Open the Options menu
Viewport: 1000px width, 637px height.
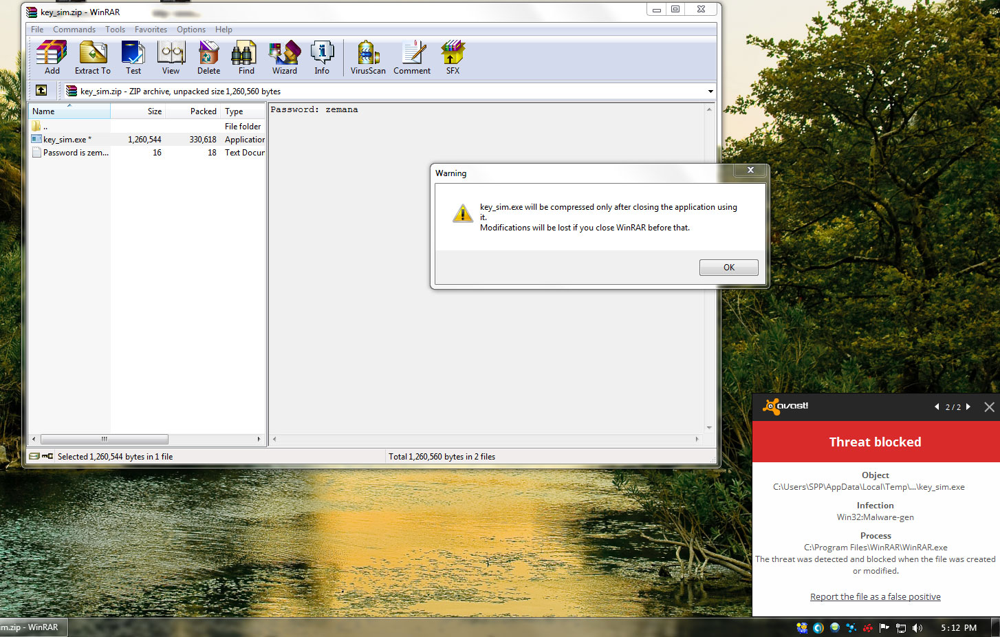(x=191, y=30)
